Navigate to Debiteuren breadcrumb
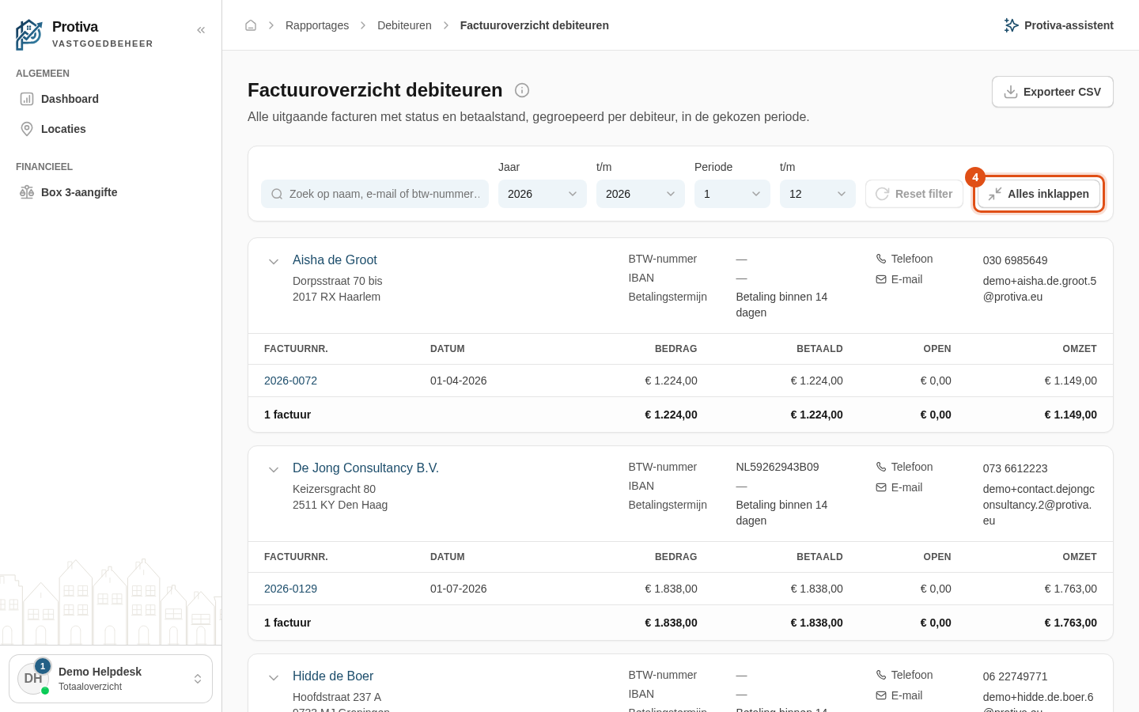Image resolution: width=1139 pixels, height=712 pixels. pyautogui.click(x=404, y=25)
